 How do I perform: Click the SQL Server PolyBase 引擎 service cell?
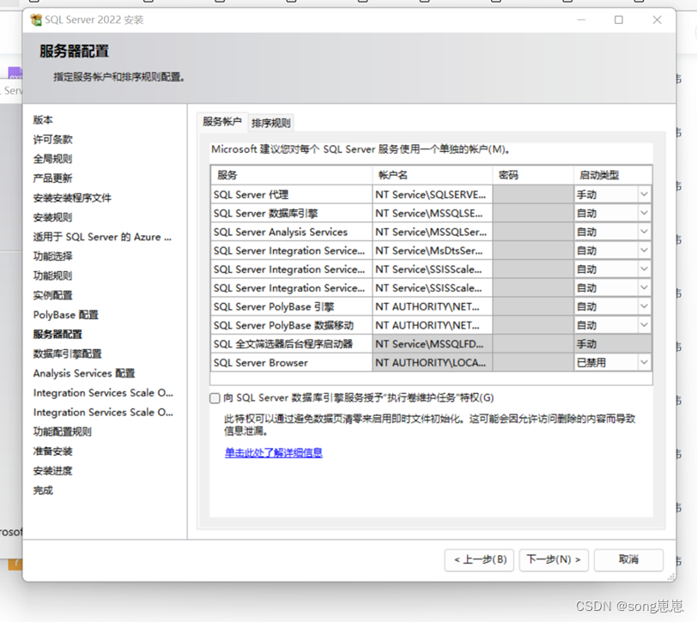point(292,306)
